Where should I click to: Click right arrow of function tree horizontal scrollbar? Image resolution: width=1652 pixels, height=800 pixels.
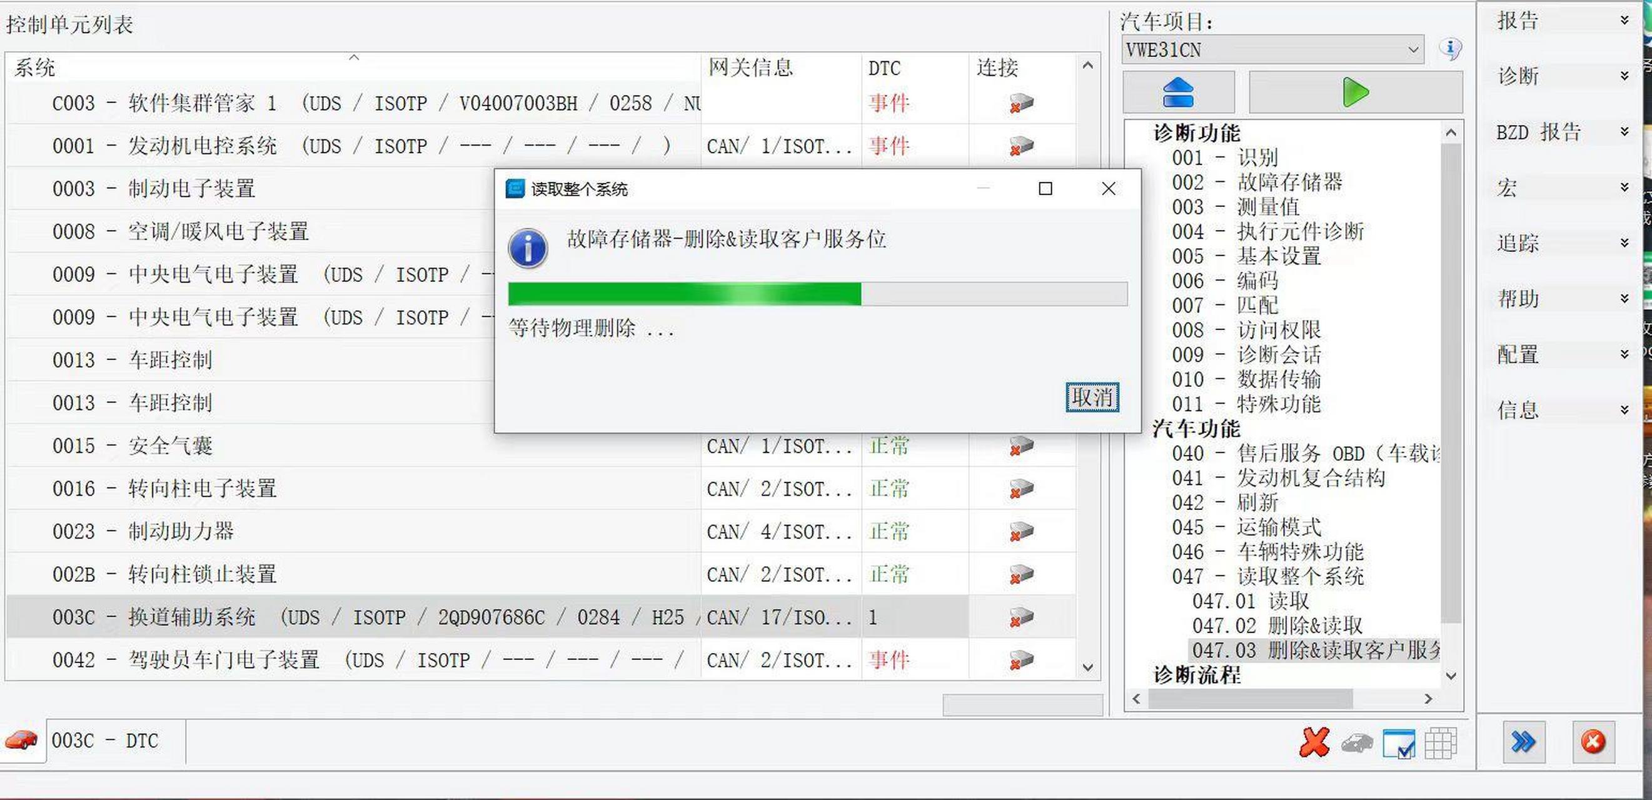pos(1428,699)
